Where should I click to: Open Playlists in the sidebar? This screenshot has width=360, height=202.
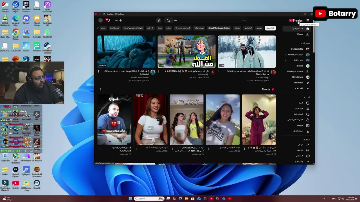(x=296, y=109)
